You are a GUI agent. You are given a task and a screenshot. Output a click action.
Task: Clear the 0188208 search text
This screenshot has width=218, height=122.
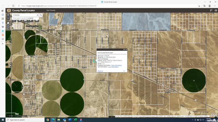(x=37, y=15)
